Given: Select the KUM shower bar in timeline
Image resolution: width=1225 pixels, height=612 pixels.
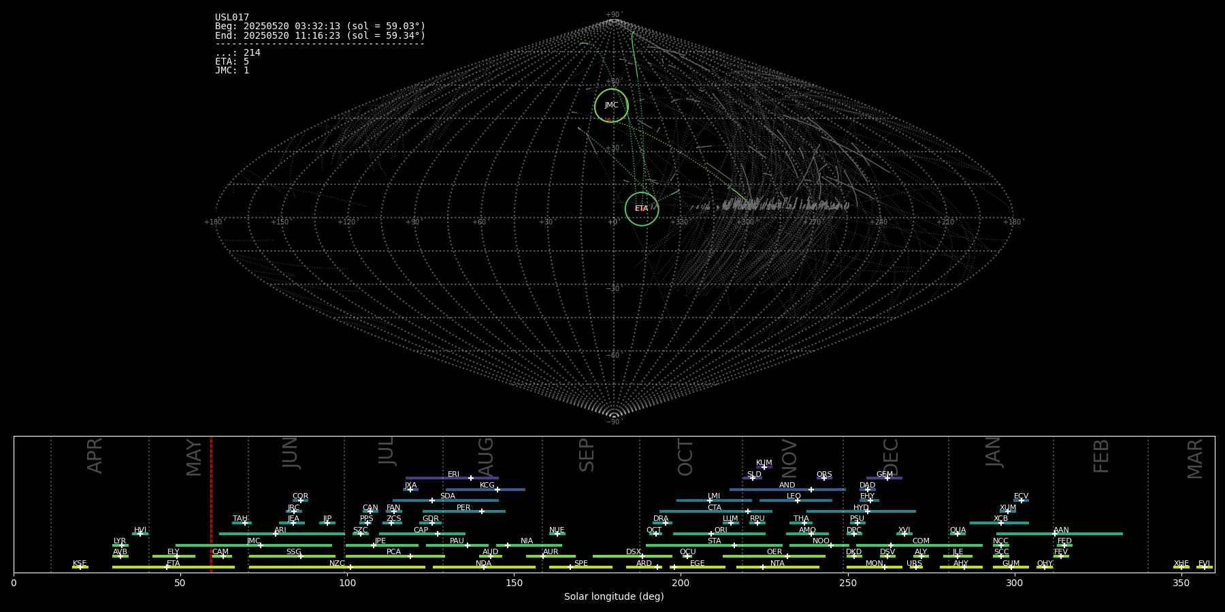Looking at the screenshot, I should click(764, 467).
